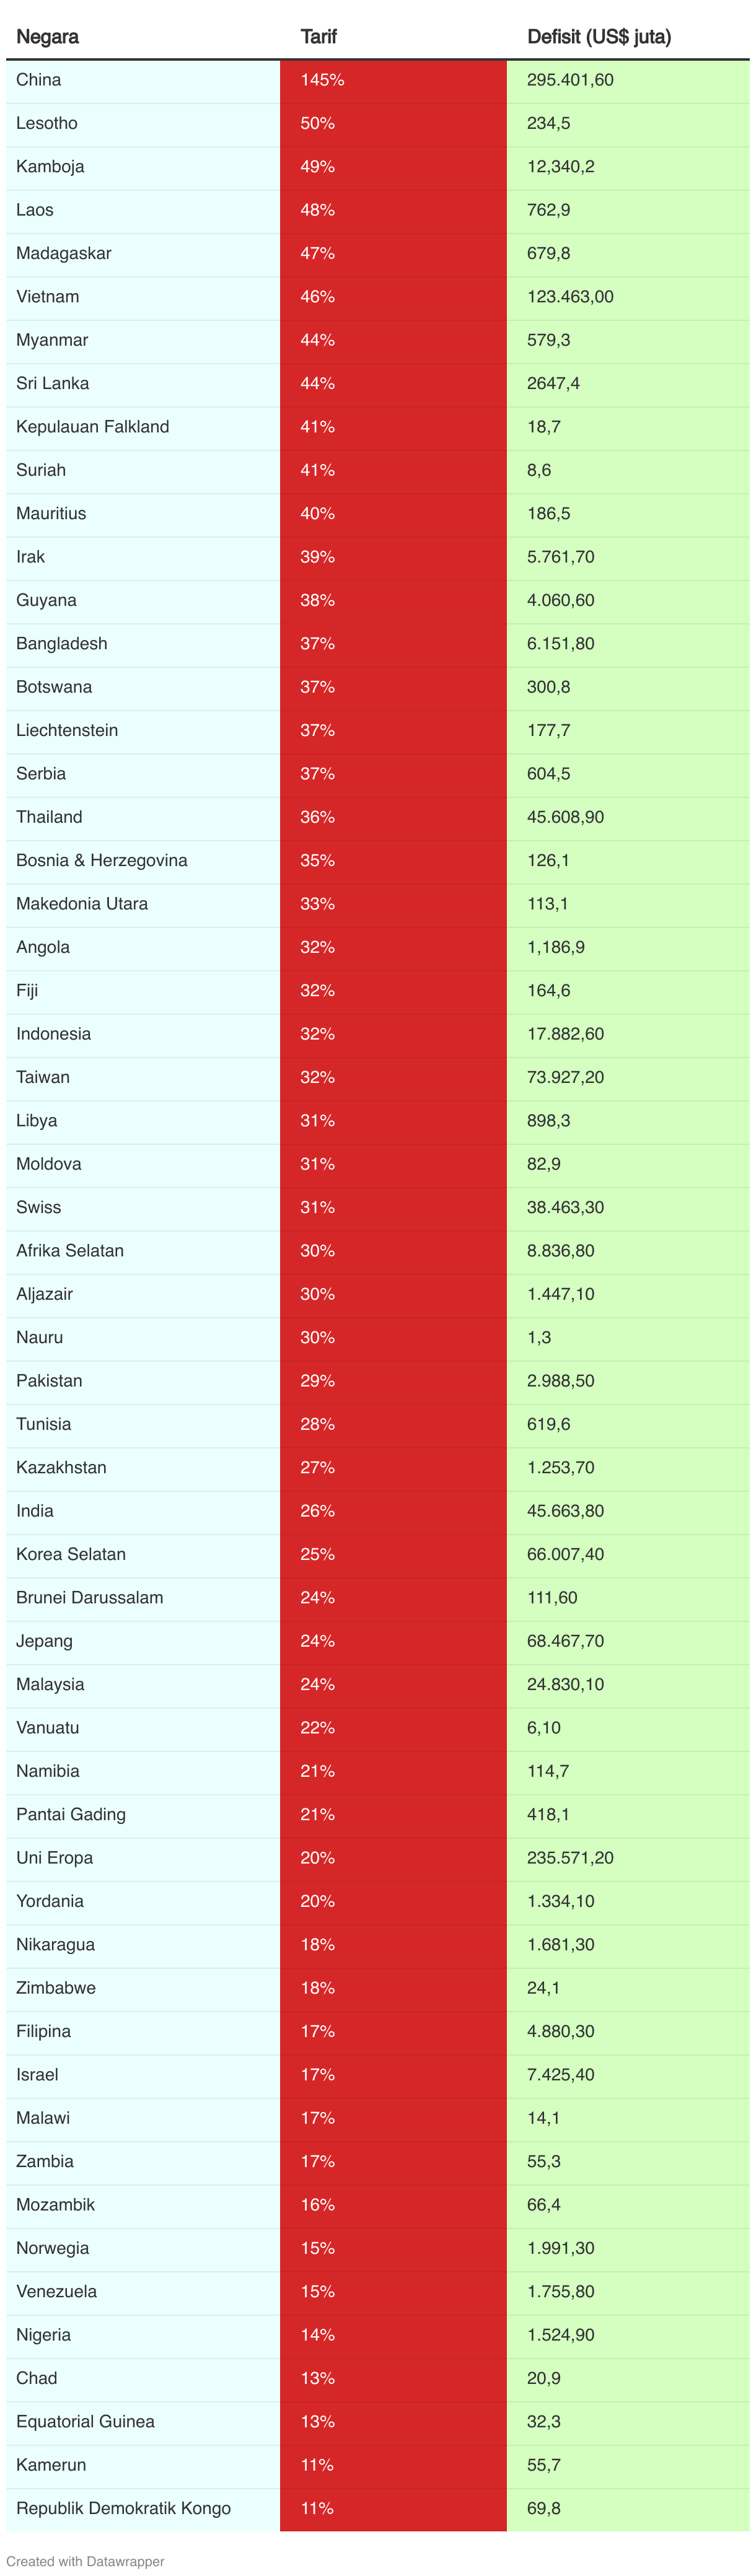756x2576 pixels.
Task: Select the Equatorial Guinea row
Action: tap(378, 2421)
